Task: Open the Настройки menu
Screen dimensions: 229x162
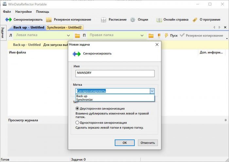Action: point(24,11)
